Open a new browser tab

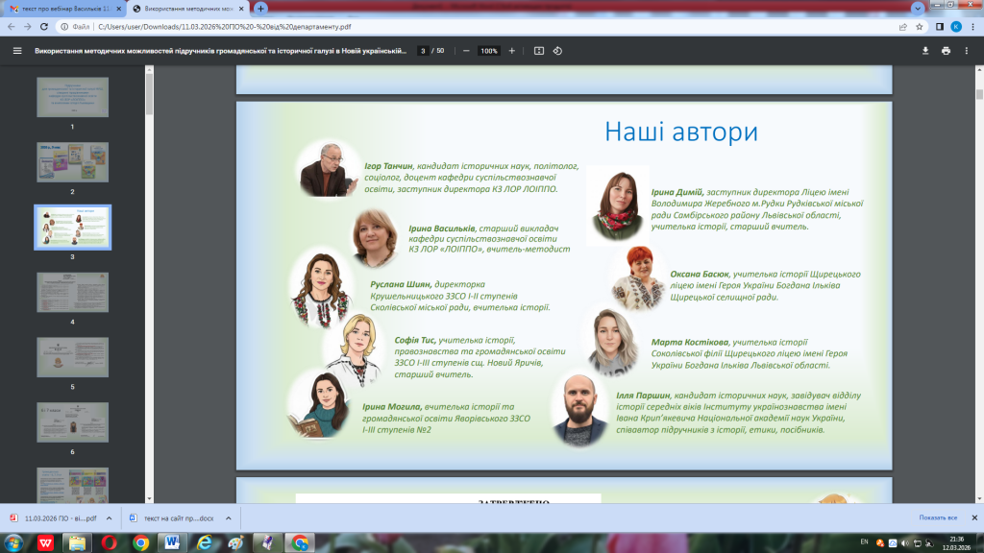tap(260, 8)
